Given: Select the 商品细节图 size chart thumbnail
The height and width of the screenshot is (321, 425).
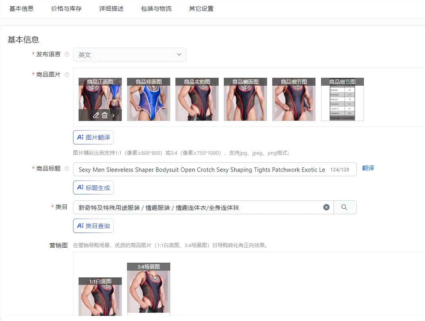Looking at the screenshot, I should coord(342,99).
